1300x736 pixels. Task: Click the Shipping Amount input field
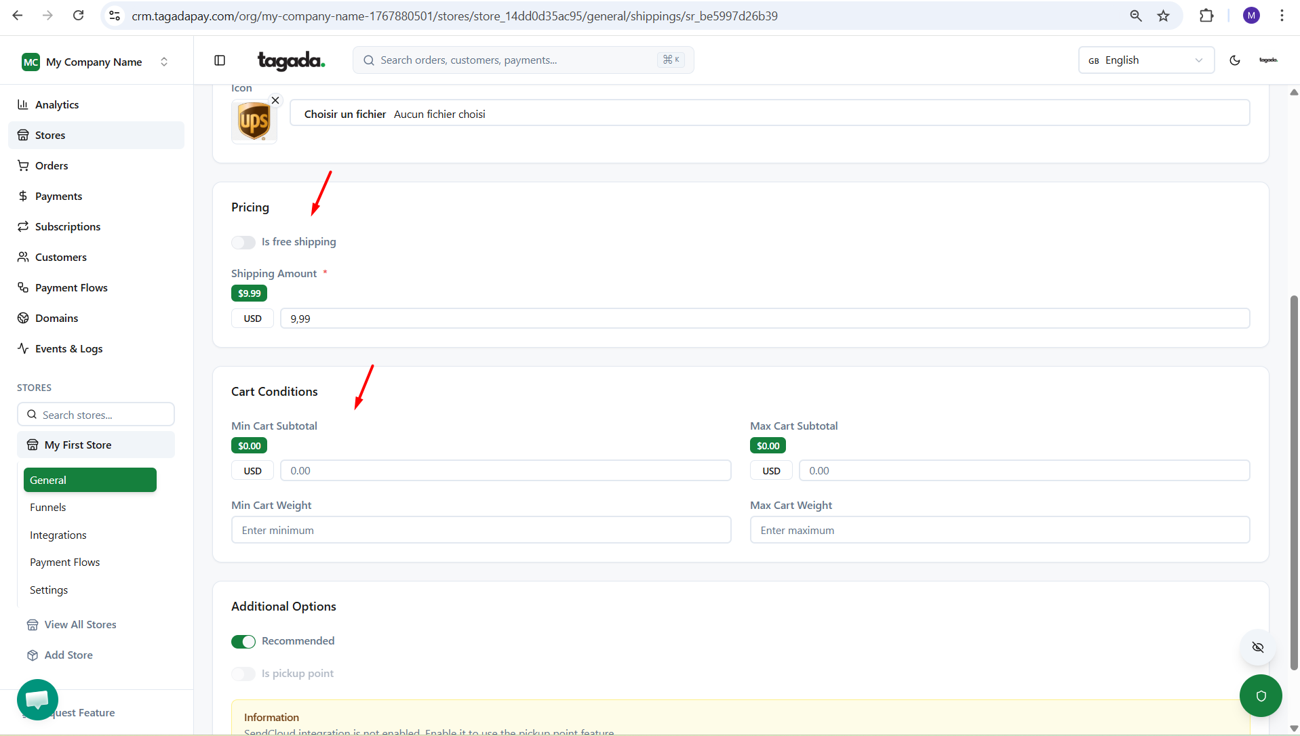764,319
